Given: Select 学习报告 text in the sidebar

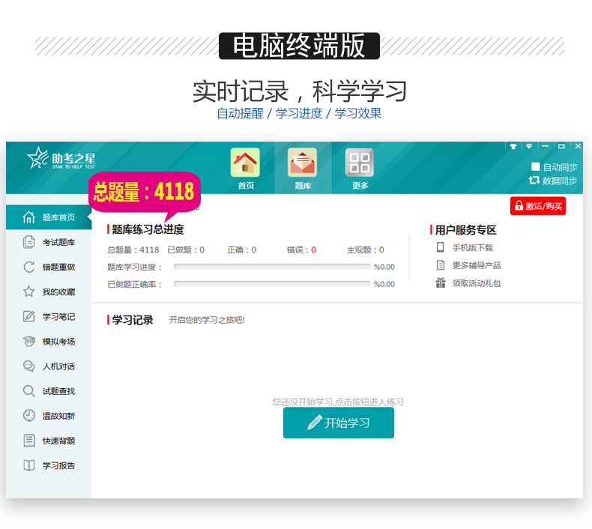Looking at the screenshot, I should tap(58, 465).
